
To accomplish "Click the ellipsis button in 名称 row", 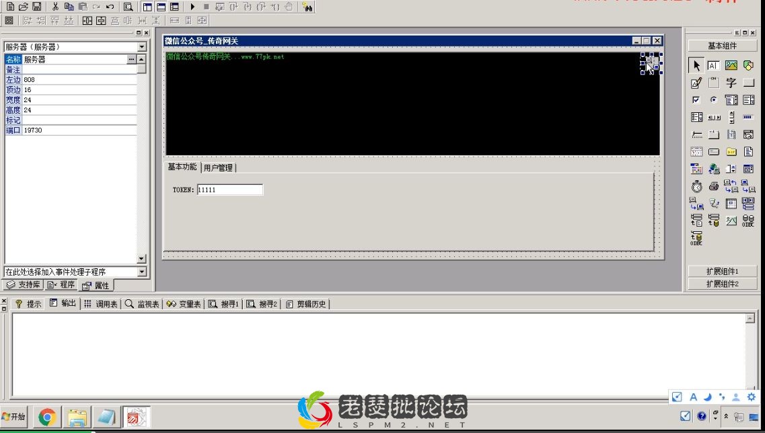I will [131, 59].
